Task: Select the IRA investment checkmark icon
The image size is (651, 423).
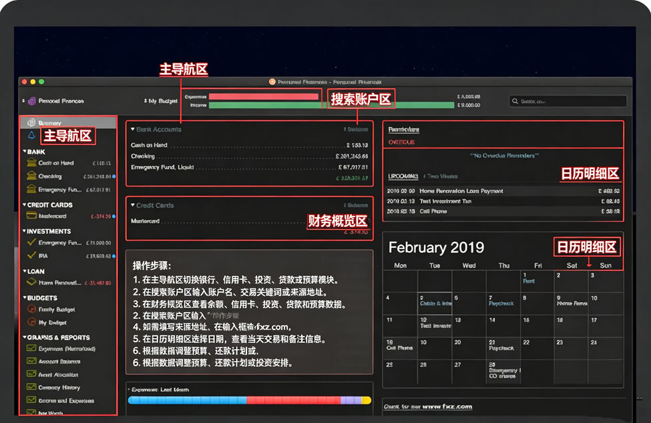Action: (x=31, y=255)
